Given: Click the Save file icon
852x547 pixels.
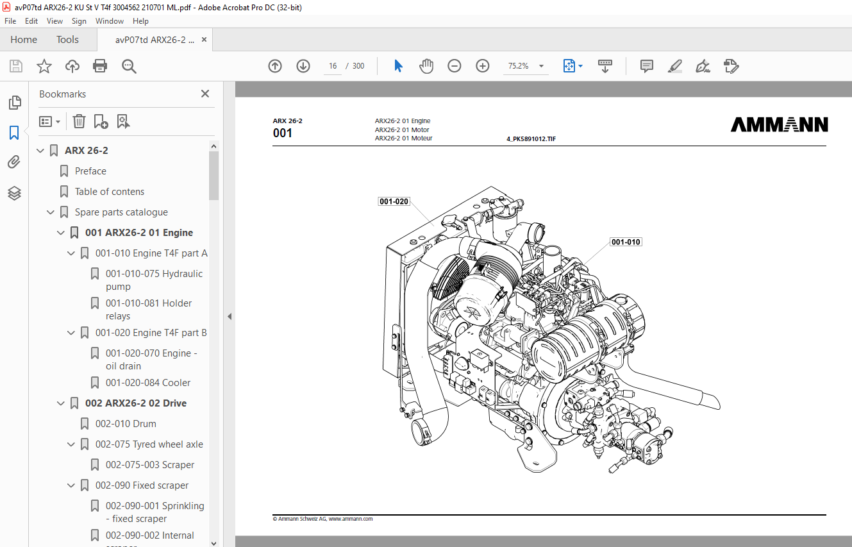Looking at the screenshot, I should (x=16, y=66).
